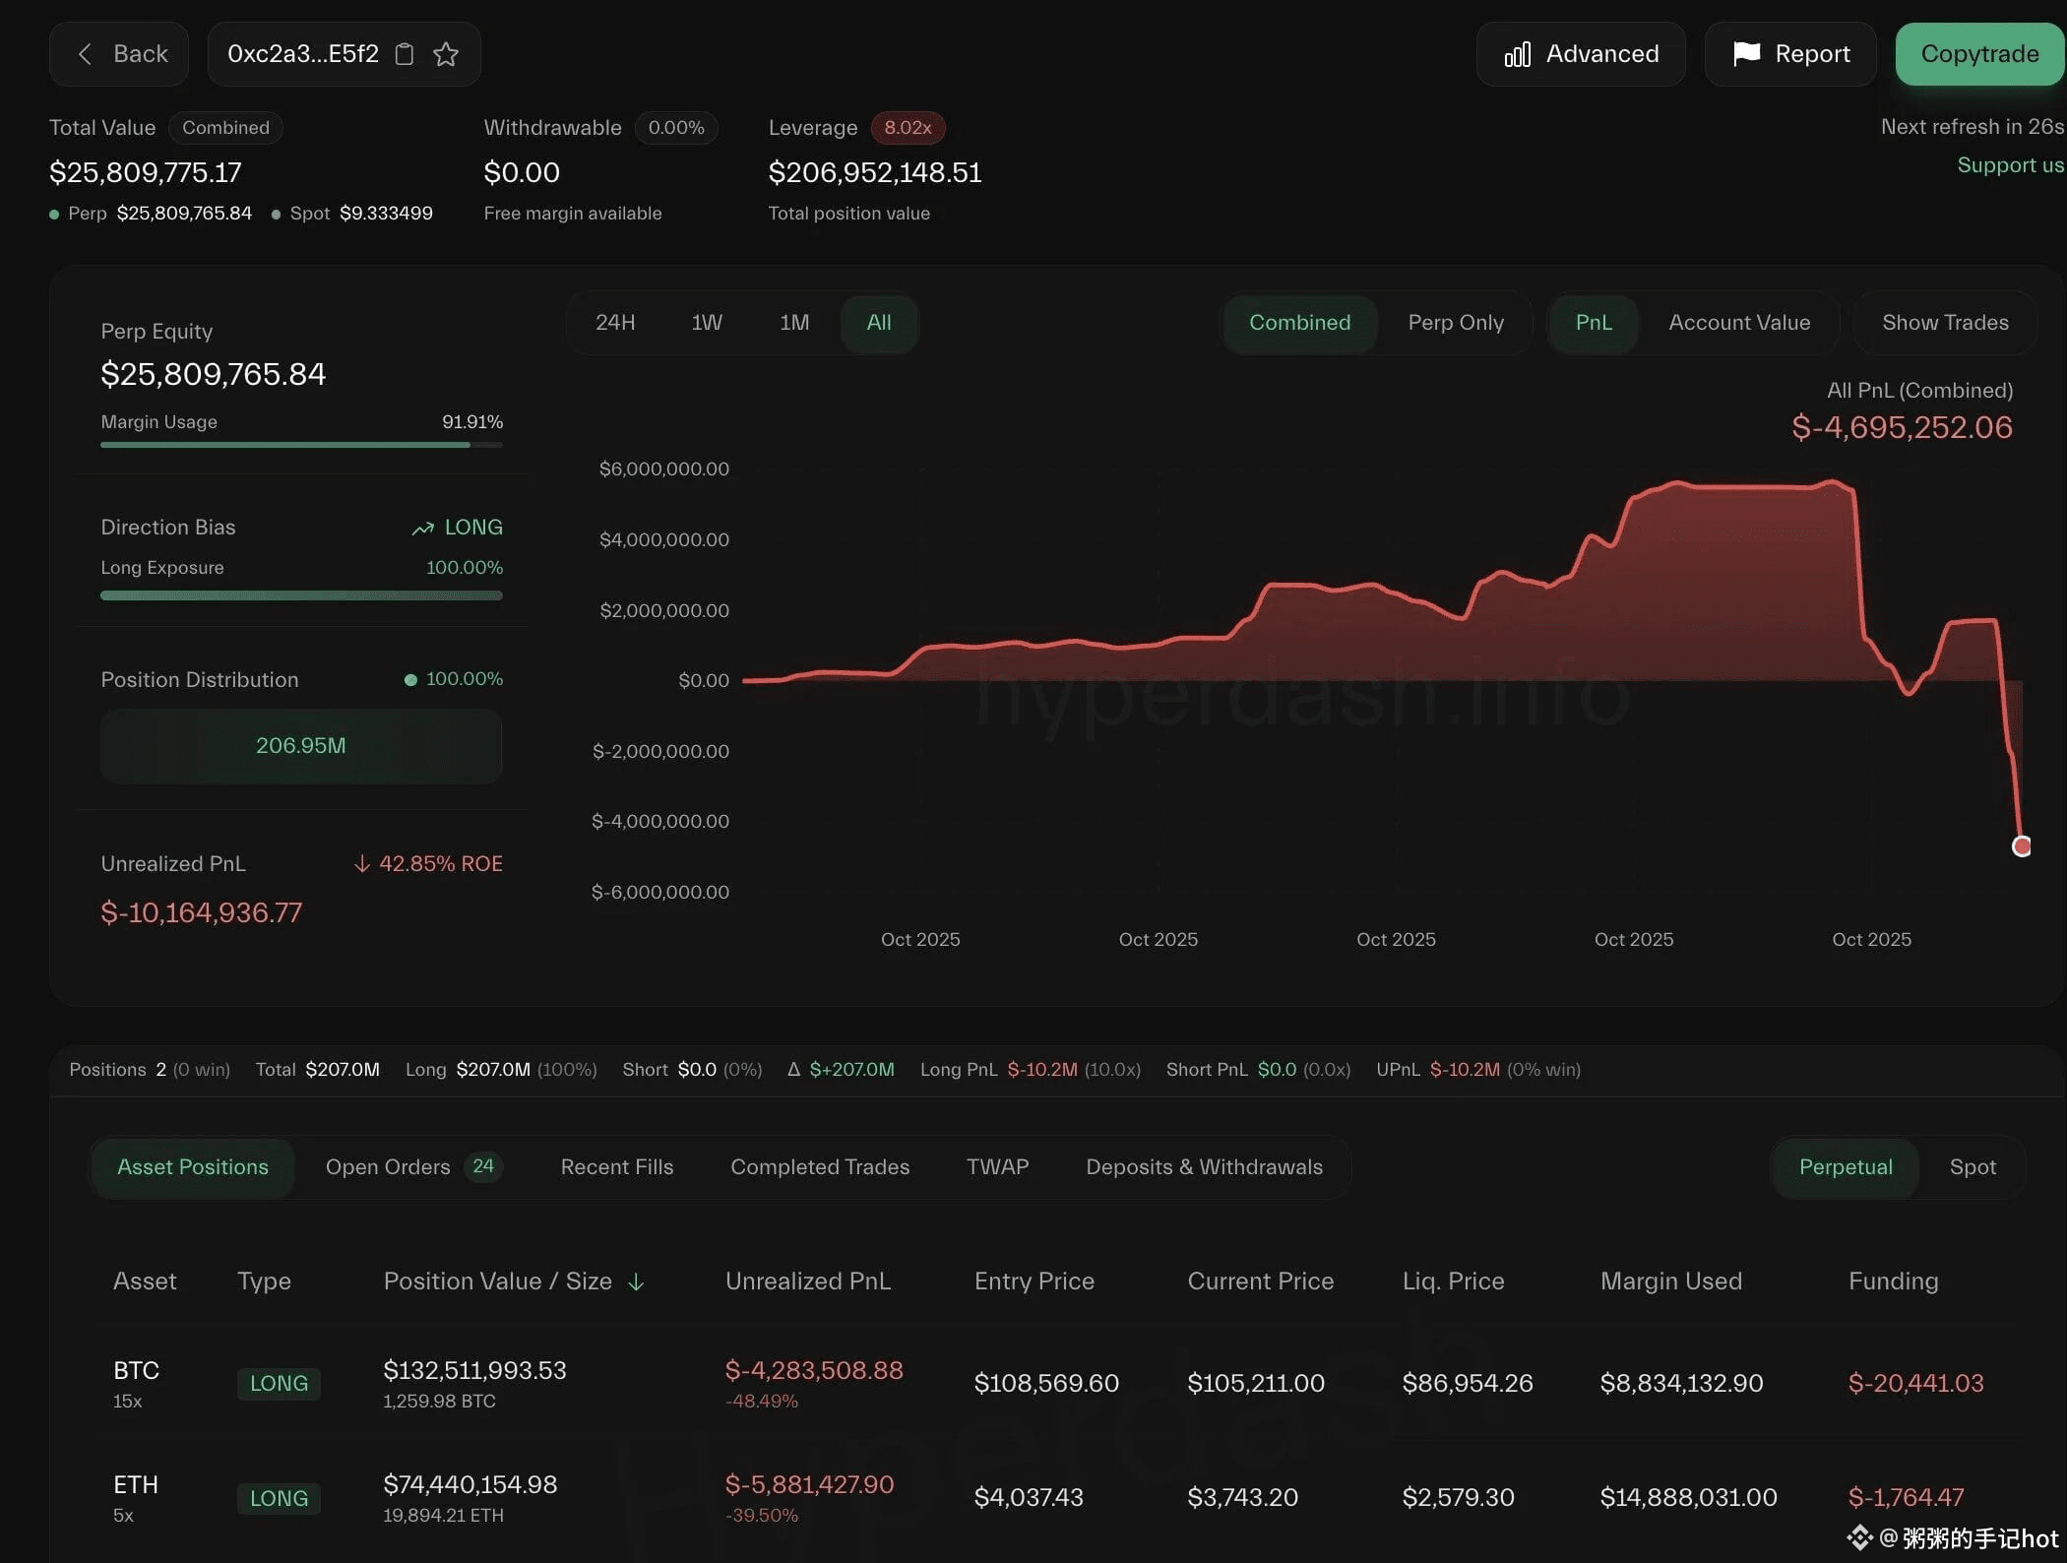Switch chart to Perp Only mode

point(1455,323)
